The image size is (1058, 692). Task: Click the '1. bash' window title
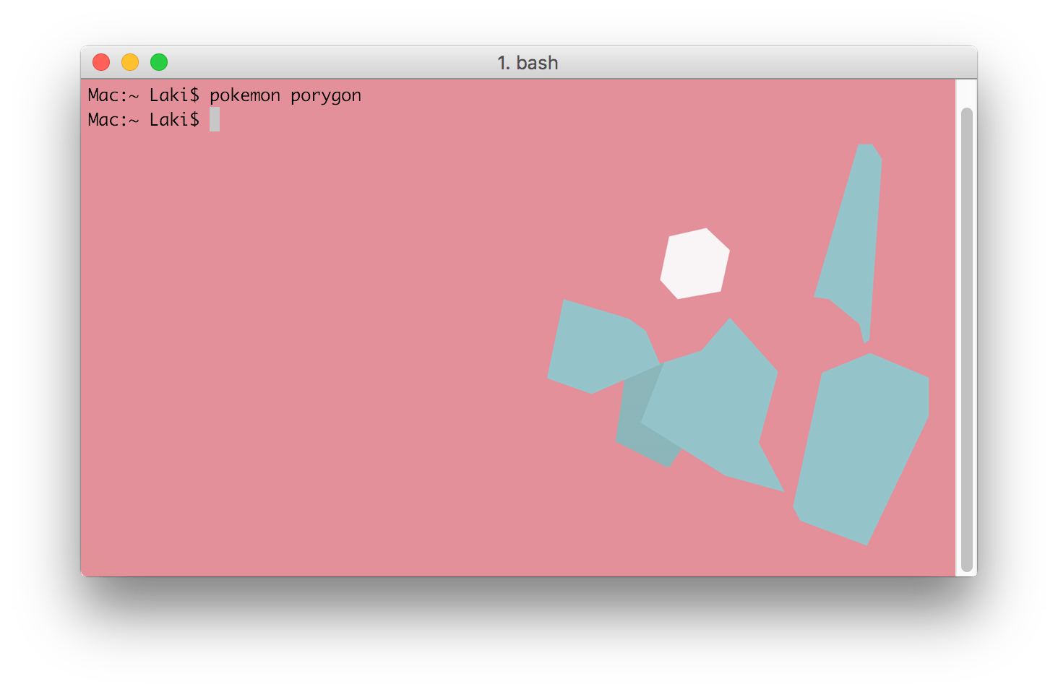click(528, 63)
